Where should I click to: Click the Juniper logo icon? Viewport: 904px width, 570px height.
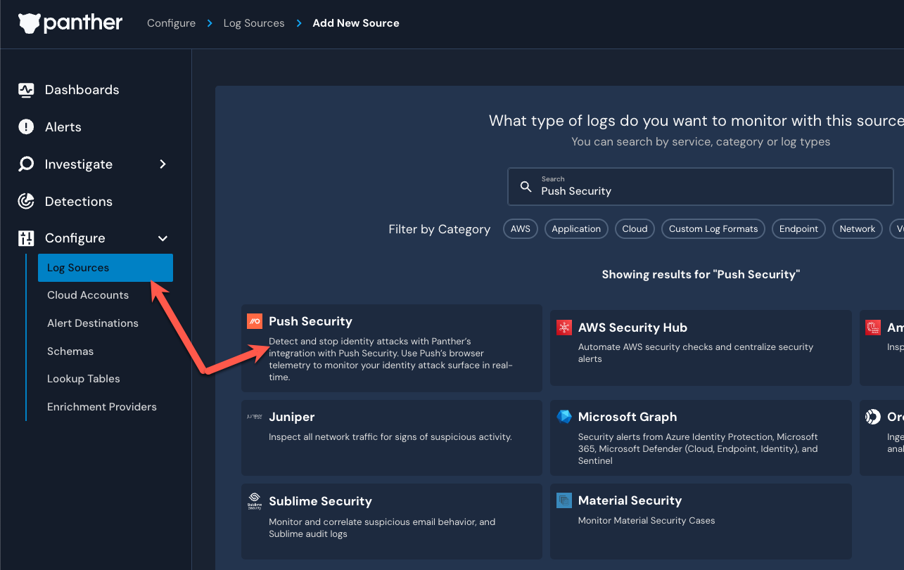pyautogui.click(x=255, y=417)
